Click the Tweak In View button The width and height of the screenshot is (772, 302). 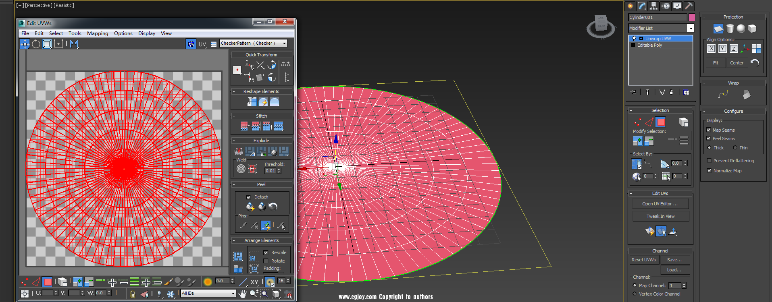point(660,216)
